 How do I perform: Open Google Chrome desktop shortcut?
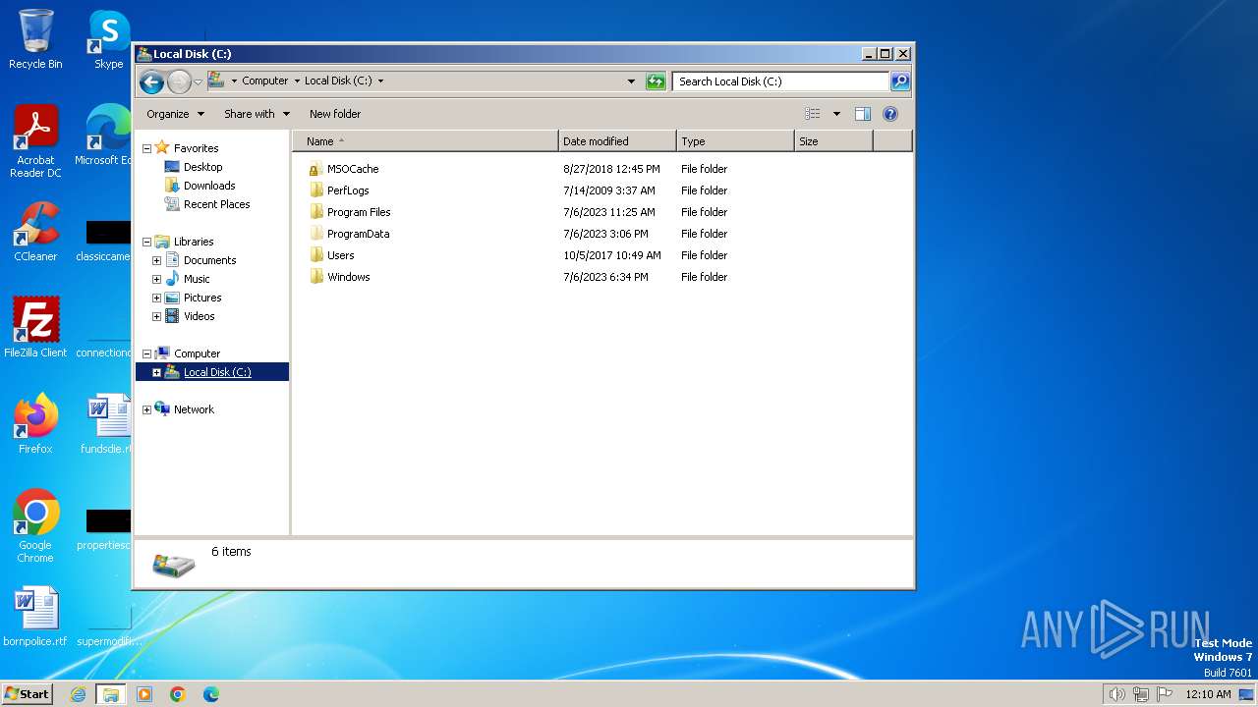35,526
